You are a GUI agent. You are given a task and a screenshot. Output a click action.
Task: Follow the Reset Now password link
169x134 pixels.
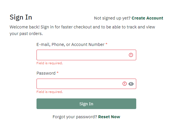click(109, 117)
